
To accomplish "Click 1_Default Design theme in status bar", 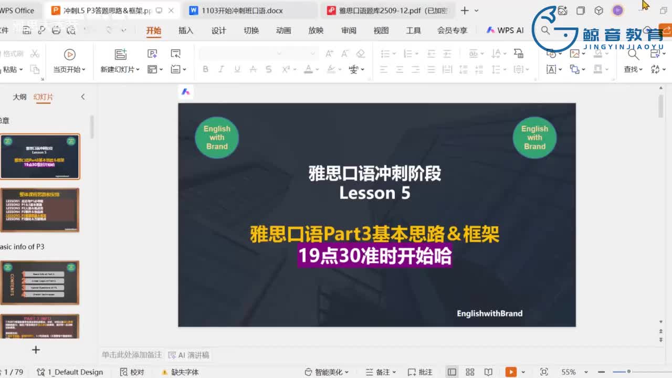I will click(70, 372).
